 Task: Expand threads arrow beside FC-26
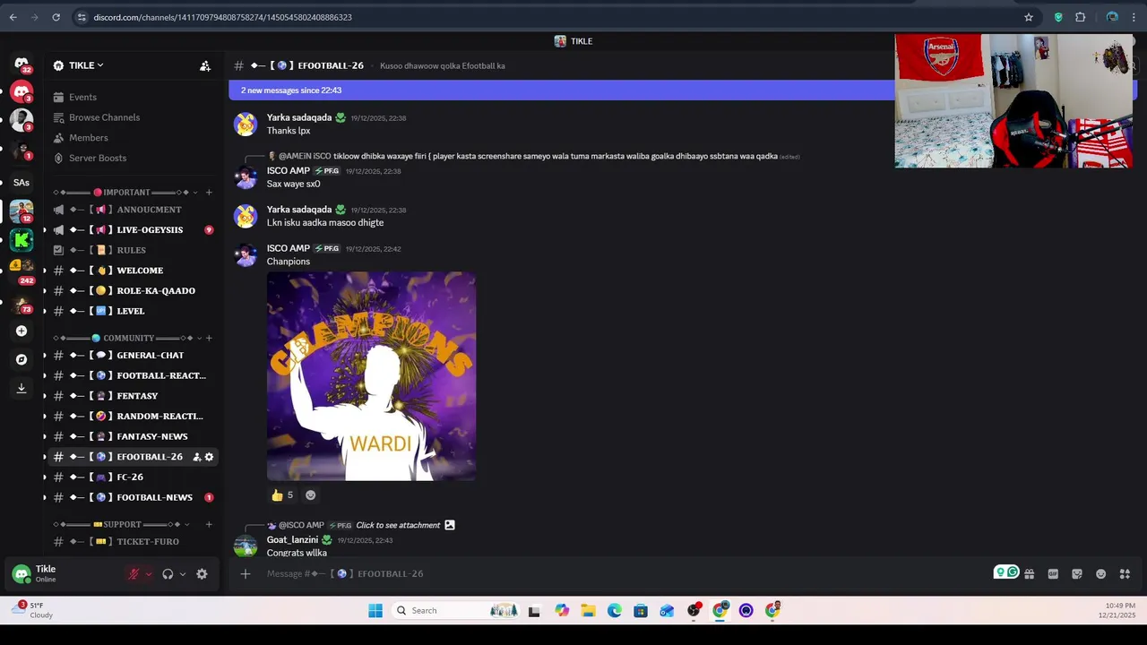click(45, 477)
